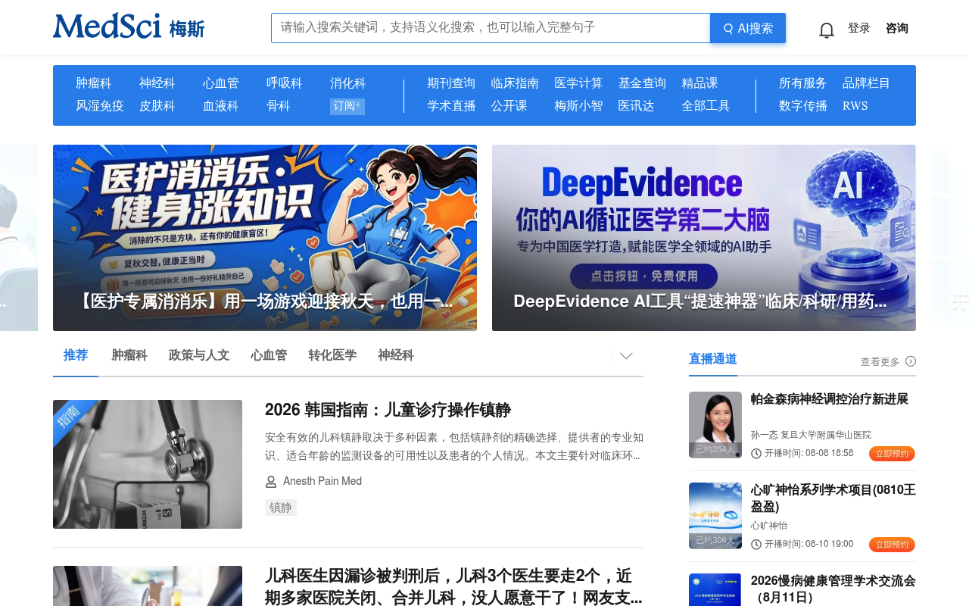Open 临床指南 clinical guidelines

[515, 83]
